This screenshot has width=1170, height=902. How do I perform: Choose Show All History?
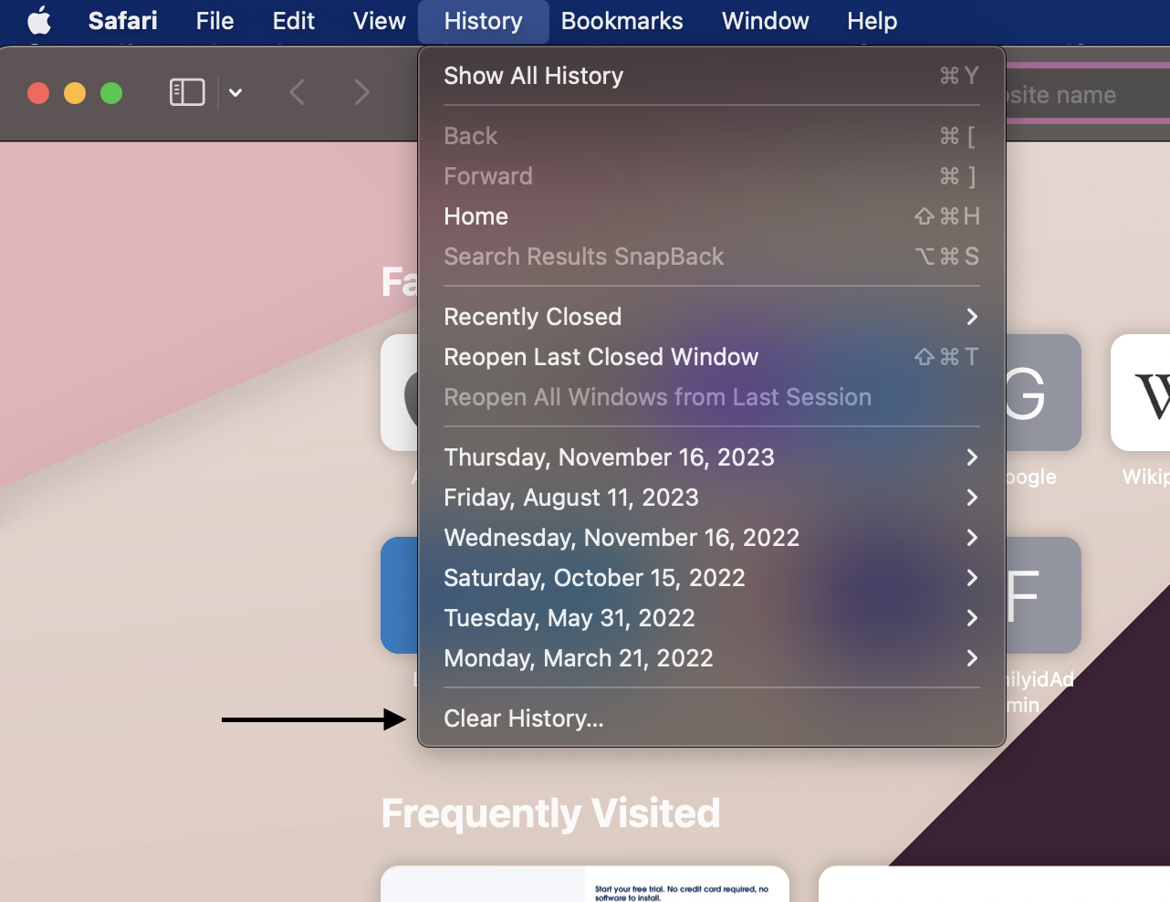pyautogui.click(x=712, y=76)
